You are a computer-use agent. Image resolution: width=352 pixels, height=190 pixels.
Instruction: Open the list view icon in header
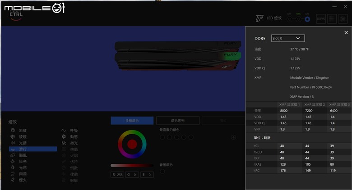[332, 19]
